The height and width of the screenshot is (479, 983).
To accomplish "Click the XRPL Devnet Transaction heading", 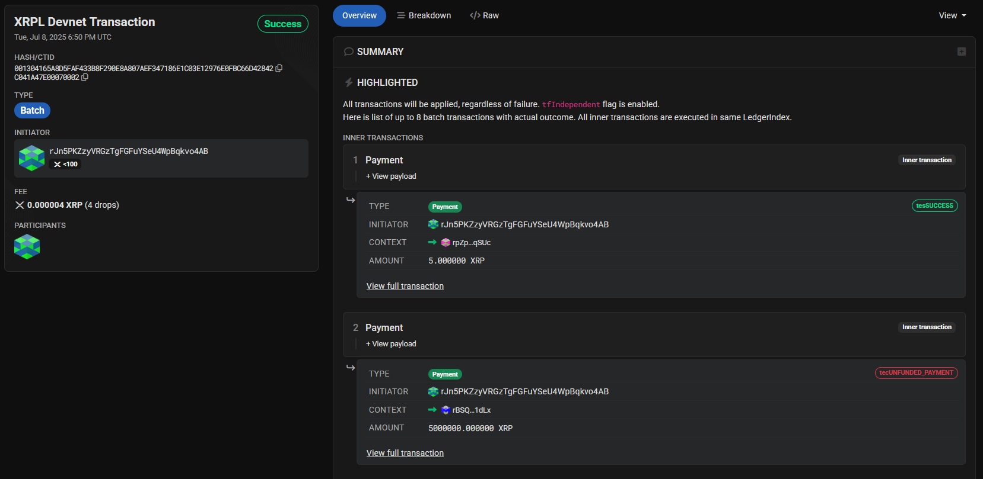I will point(85,22).
